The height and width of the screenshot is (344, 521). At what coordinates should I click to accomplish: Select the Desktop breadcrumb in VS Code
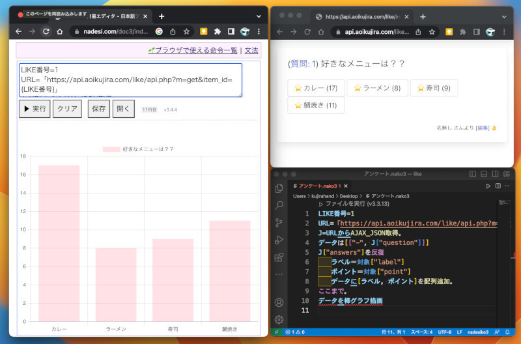pyautogui.click(x=348, y=196)
